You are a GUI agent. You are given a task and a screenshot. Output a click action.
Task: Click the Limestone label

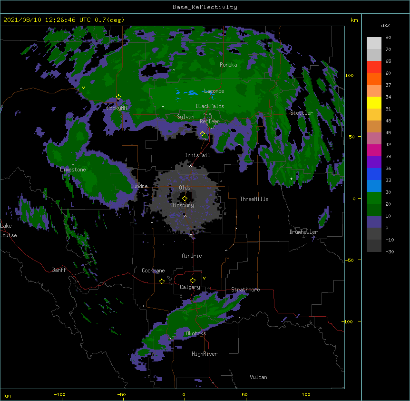73,170
